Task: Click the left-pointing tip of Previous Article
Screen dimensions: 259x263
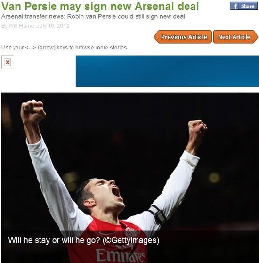Action: click(155, 37)
